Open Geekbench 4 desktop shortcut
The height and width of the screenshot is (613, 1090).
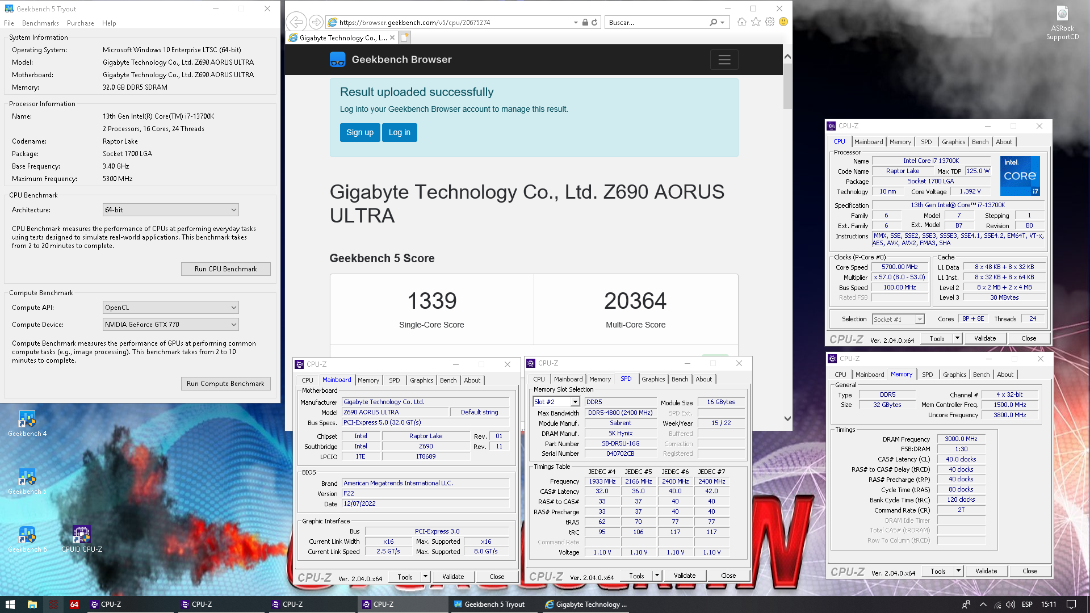point(27,423)
